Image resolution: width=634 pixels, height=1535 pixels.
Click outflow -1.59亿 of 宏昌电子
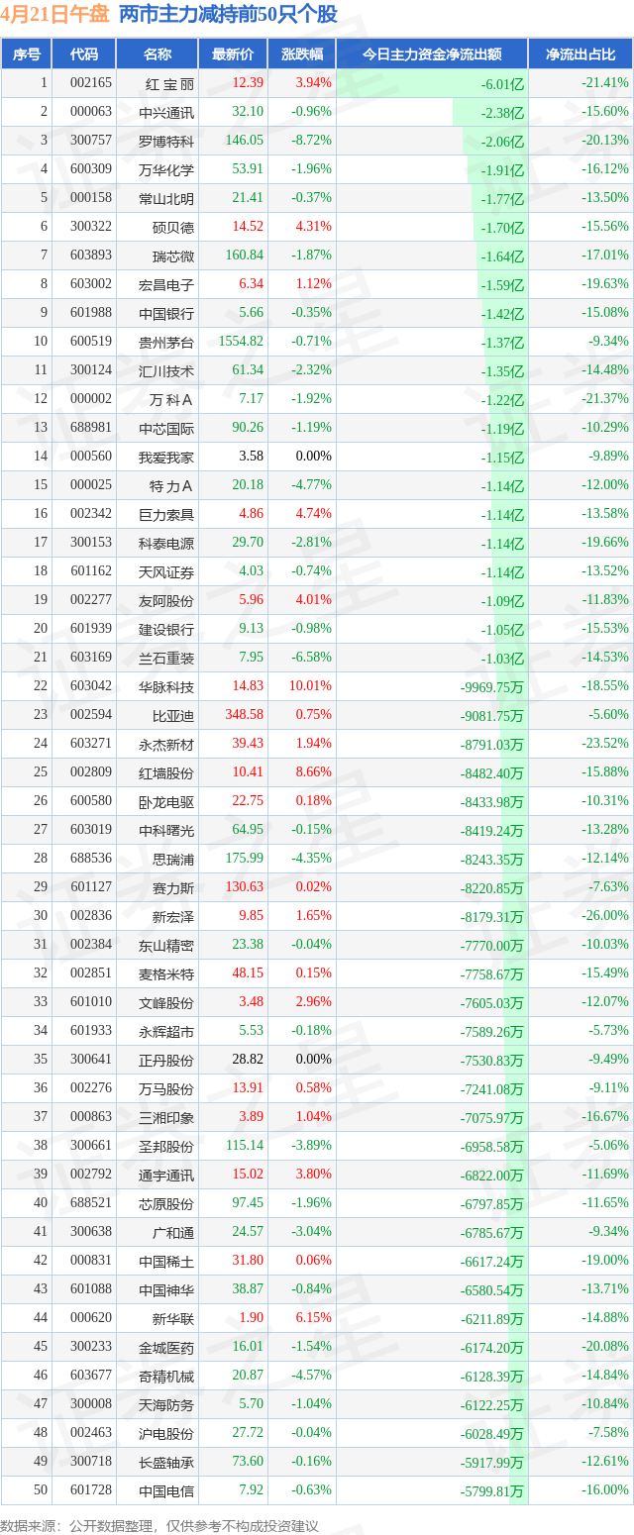[502, 285]
